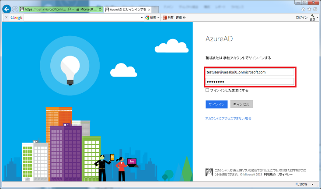Expand zoom level dropdown arrow
This screenshot has width=321, height=189.
pos(312,185)
